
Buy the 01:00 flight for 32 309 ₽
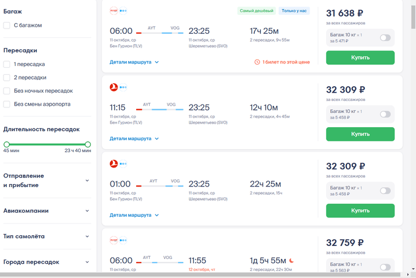(x=360, y=210)
